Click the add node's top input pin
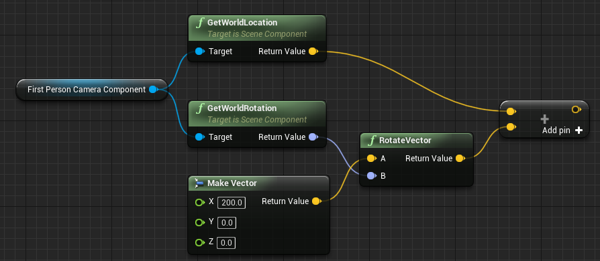Screen dimensions: 600x261 [511, 111]
